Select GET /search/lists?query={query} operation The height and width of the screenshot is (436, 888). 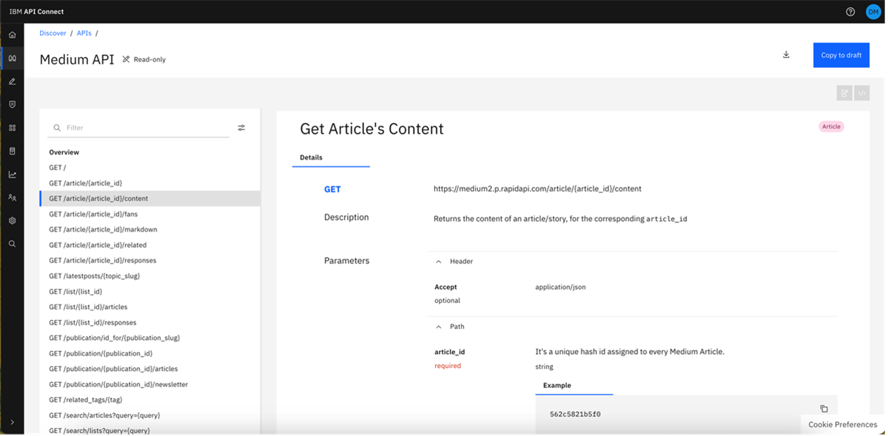[x=150, y=430]
